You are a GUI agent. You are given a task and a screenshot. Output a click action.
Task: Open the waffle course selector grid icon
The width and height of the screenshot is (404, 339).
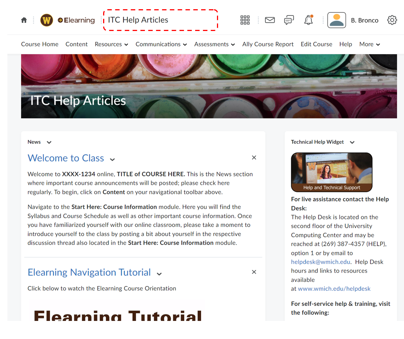[245, 20]
